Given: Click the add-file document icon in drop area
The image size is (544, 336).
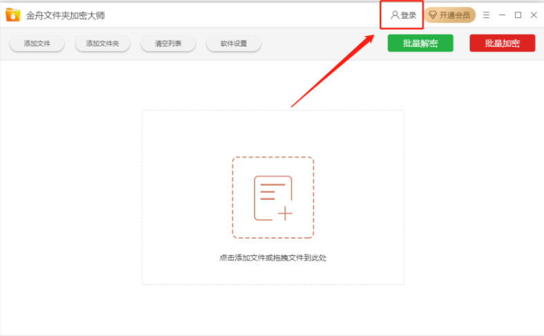Looking at the screenshot, I should (x=273, y=198).
